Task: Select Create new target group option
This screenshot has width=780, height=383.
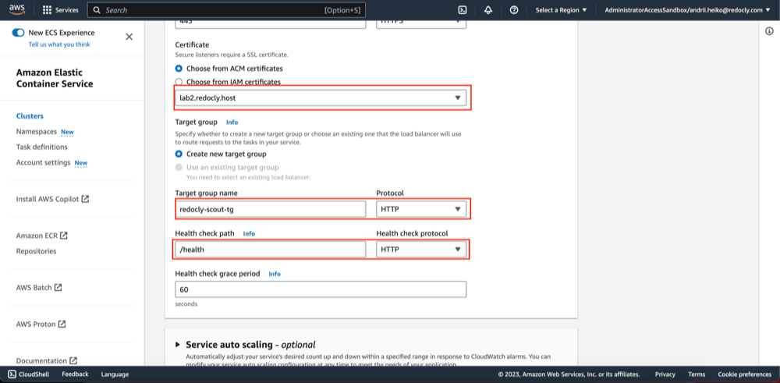Action: coord(179,154)
